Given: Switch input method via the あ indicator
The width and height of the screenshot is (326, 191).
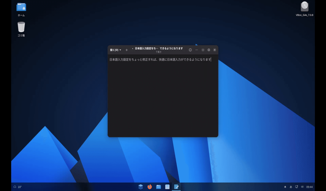Looking at the screenshot, I should pos(291,187).
